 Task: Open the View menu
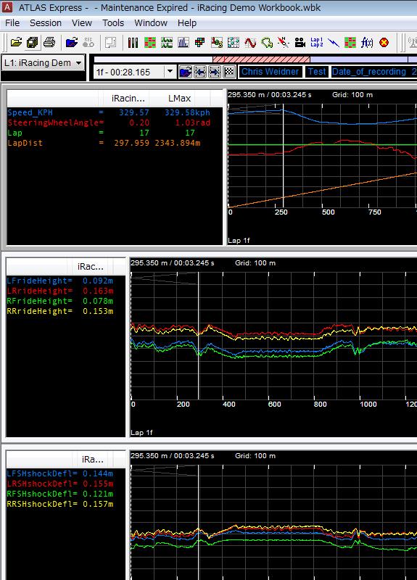click(82, 23)
